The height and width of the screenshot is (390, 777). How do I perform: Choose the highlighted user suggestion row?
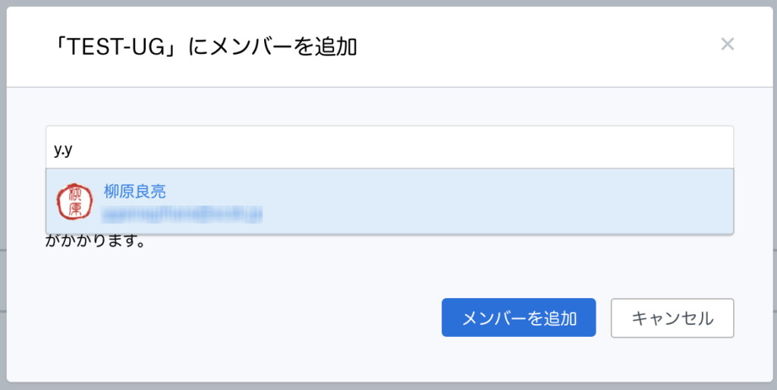(x=389, y=201)
